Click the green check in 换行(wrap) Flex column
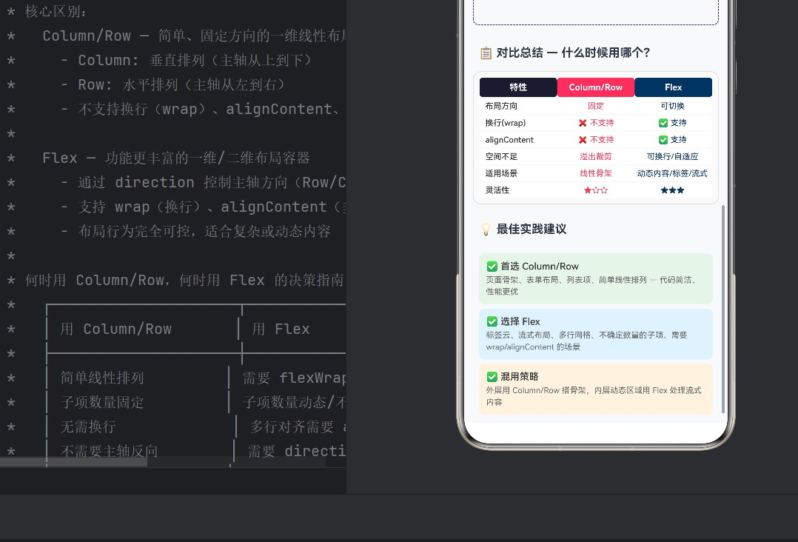The width and height of the screenshot is (798, 542). click(663, 123)
